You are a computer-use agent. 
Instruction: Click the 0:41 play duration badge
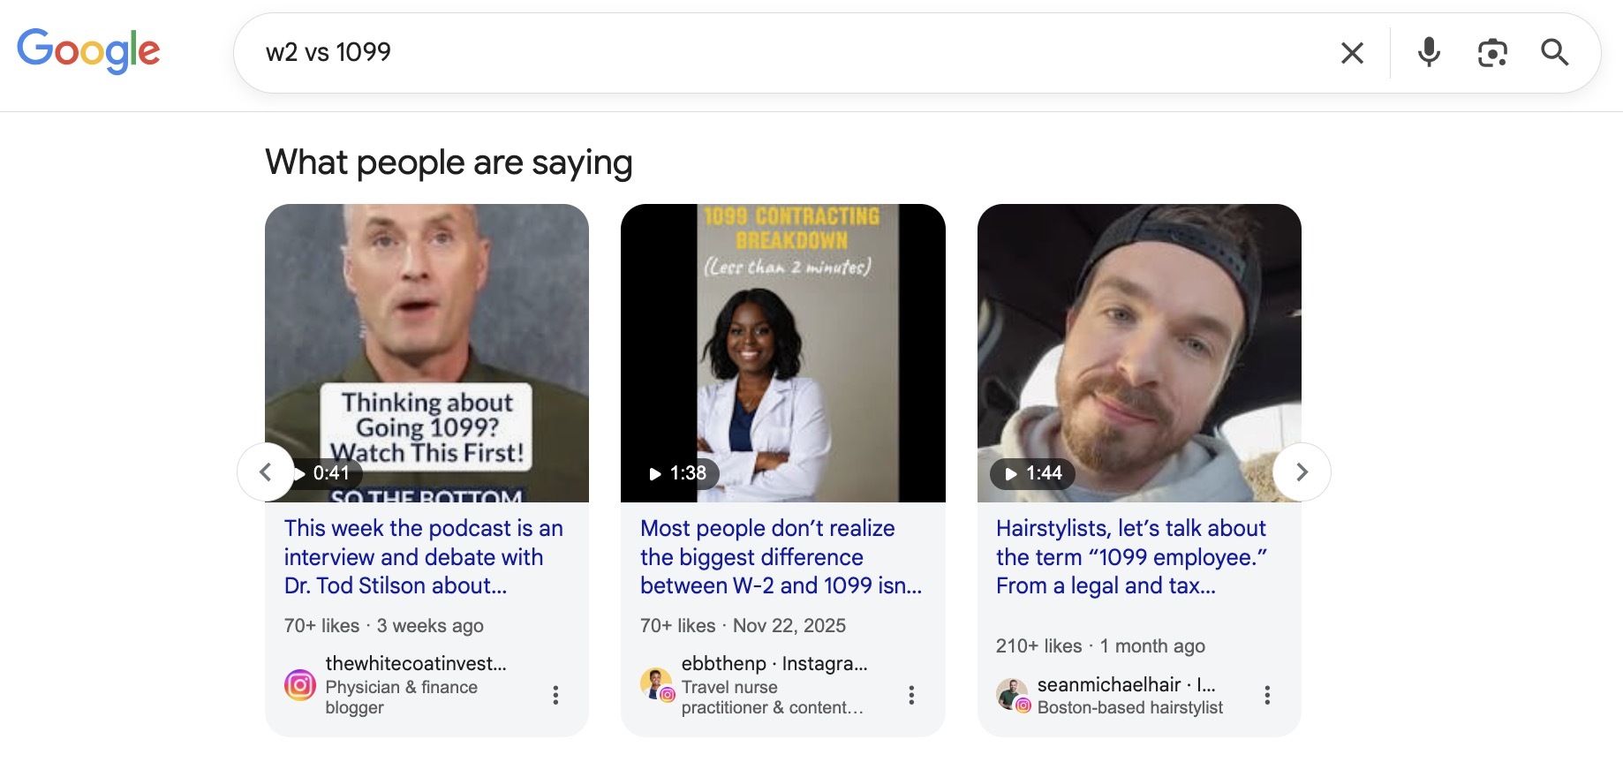tap(325, 473)
